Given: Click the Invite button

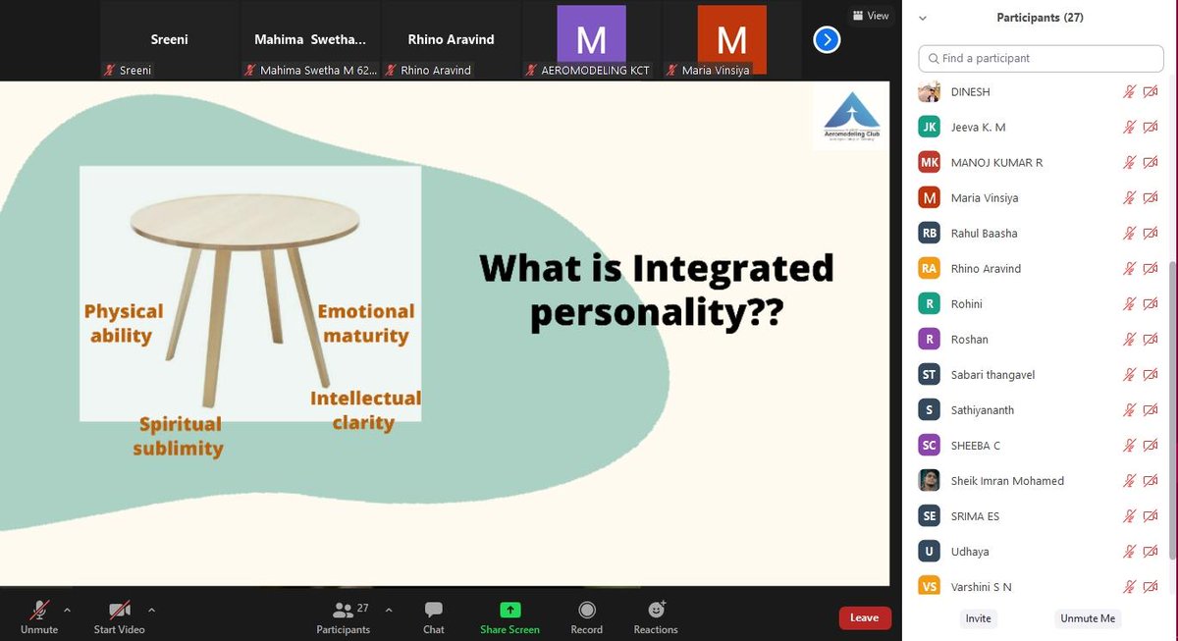Looking at the screenshot, I should [x=978, y=618].
